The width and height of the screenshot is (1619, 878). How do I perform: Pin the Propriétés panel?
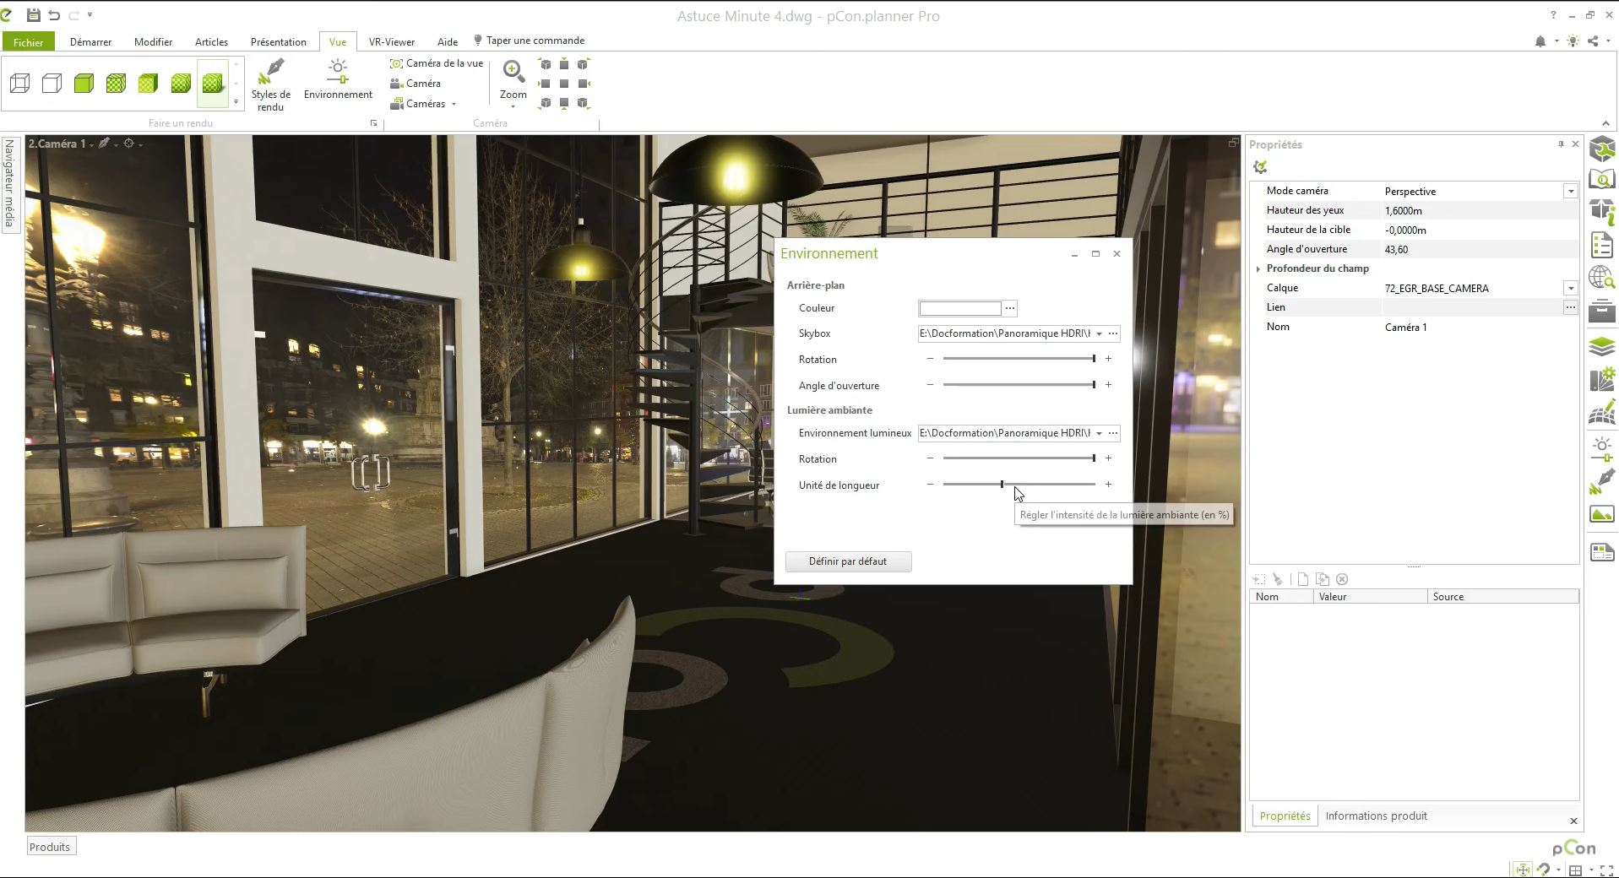(1561, 144)
